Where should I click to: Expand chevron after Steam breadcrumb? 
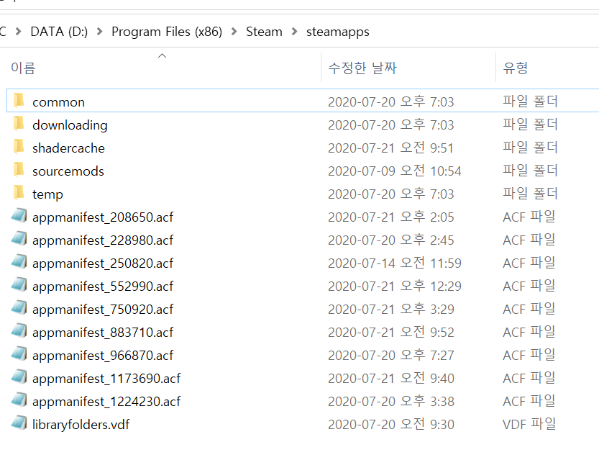[294, 32]
